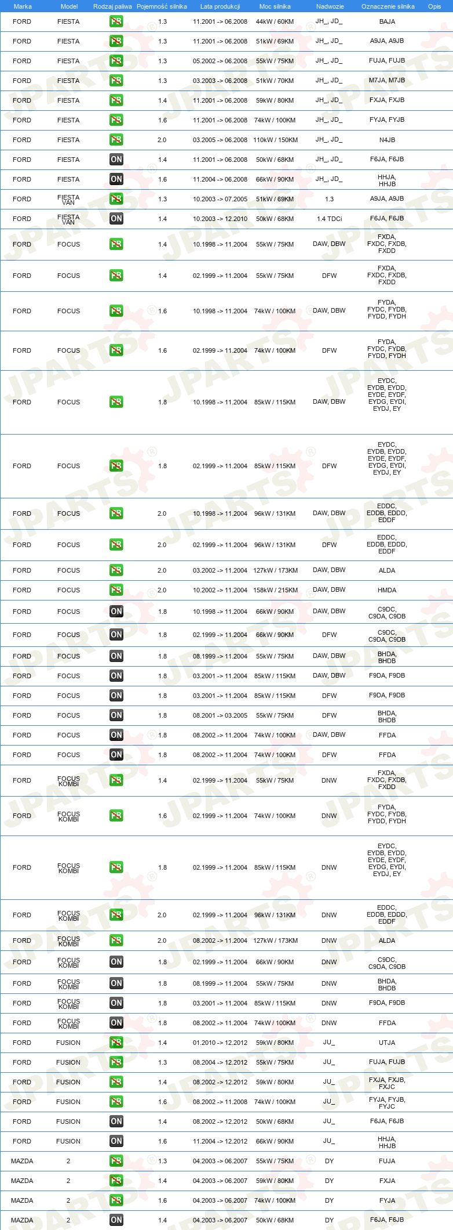
Task: Click the Pojemność silnika column header
Action: coord(162,6)
